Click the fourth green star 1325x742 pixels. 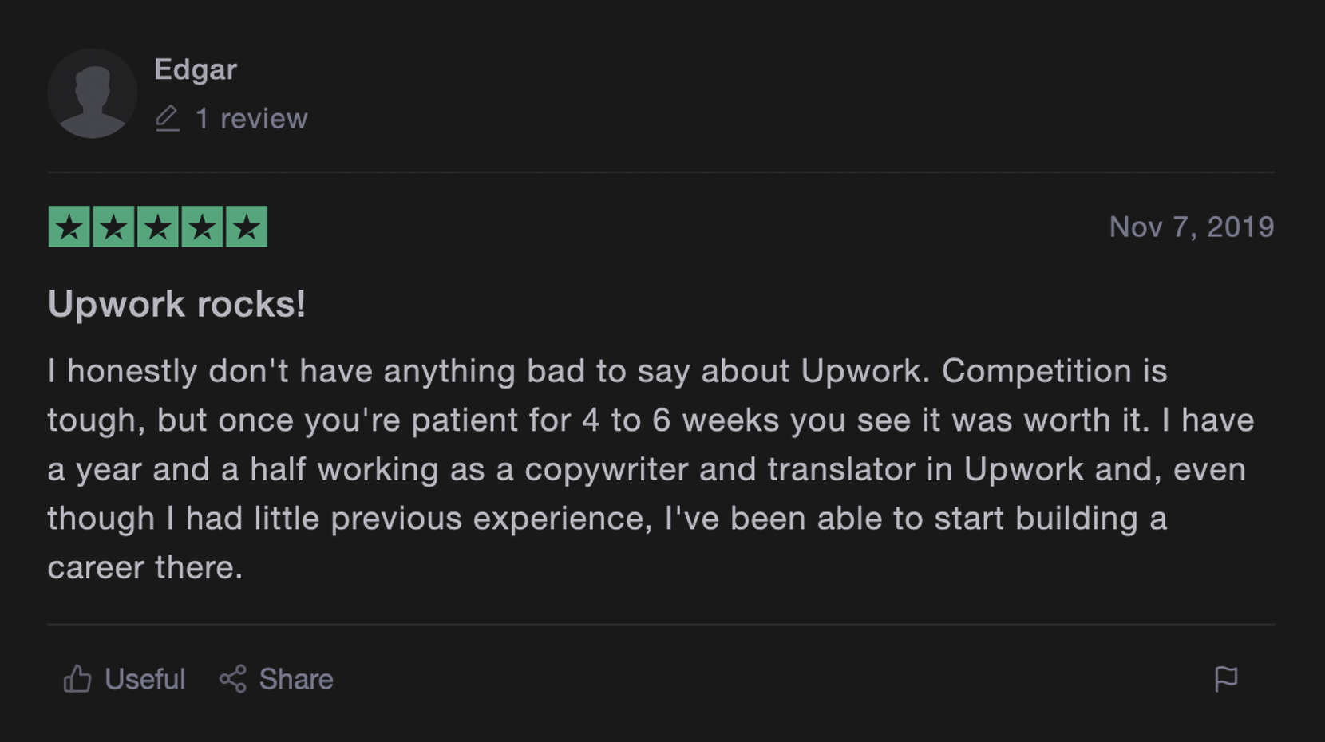pos(202,227)
